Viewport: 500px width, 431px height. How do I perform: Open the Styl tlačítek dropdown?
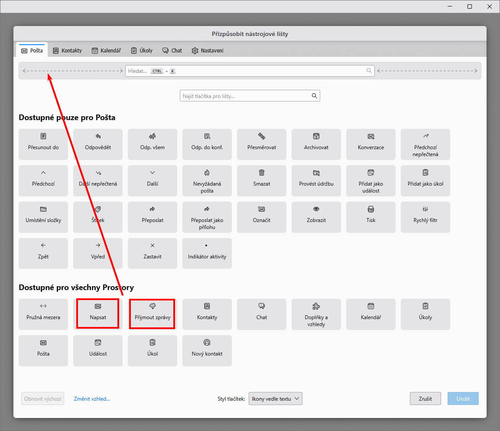[x=275, y=398]
